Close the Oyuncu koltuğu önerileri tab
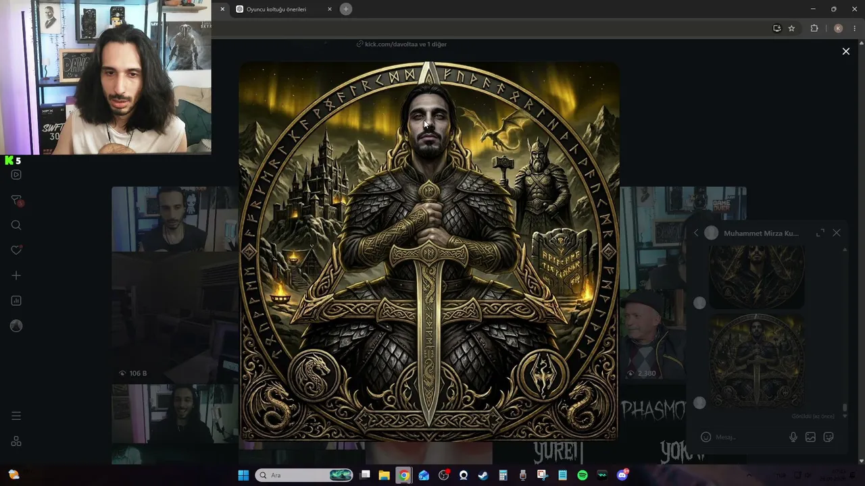 pos(330,9)
